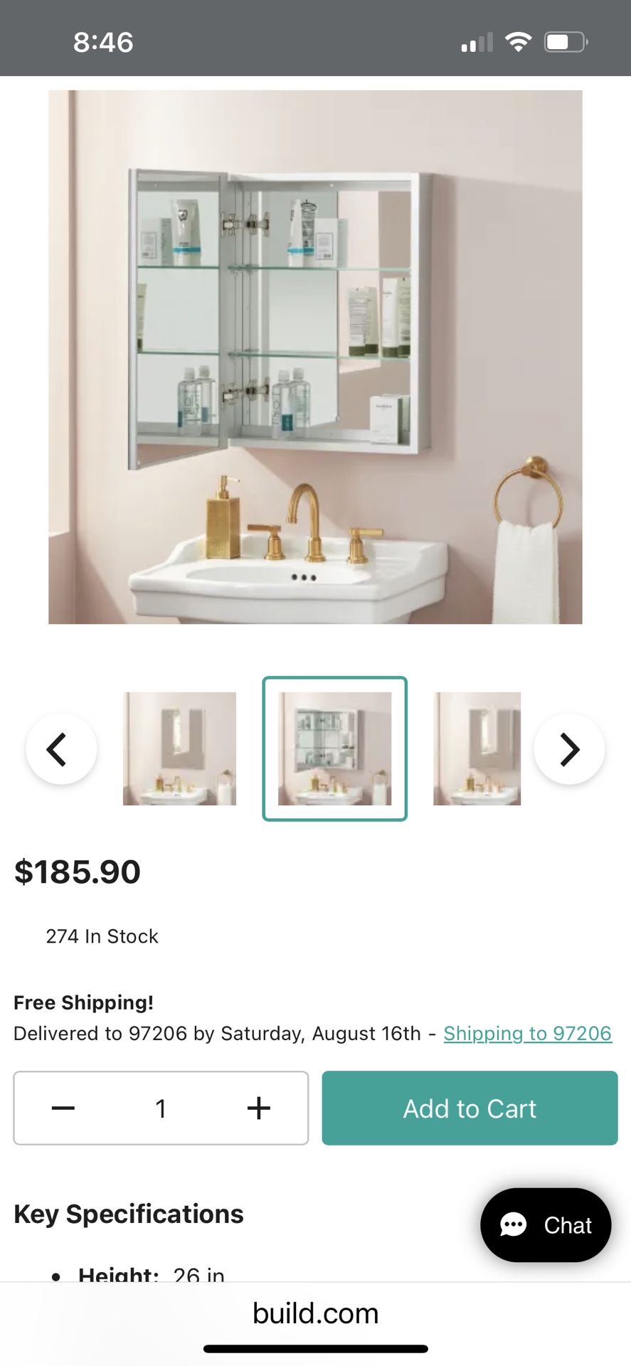Add the medicine cabinet to cart
This screenshot has height=1366, width=631.
tap(470, 1108)
